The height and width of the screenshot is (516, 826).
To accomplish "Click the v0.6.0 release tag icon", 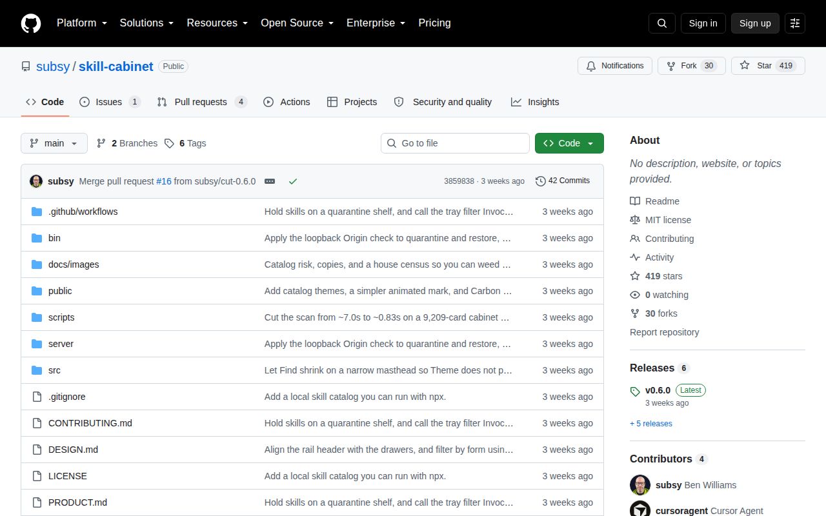I will [635, 391].
